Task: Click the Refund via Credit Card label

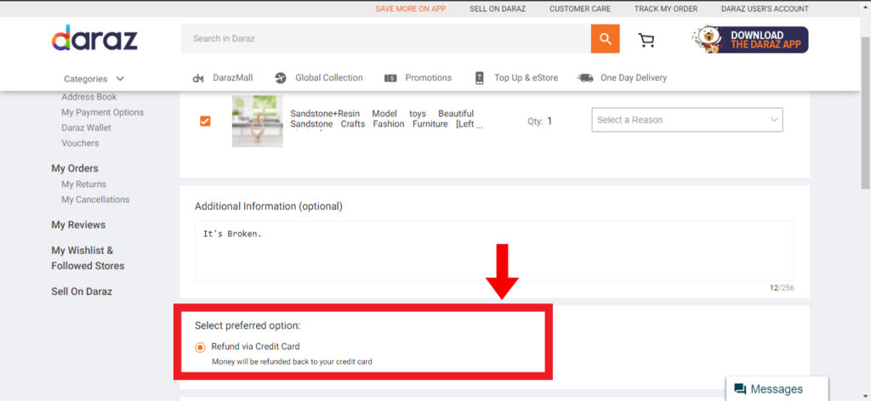Action: point(255,347)
